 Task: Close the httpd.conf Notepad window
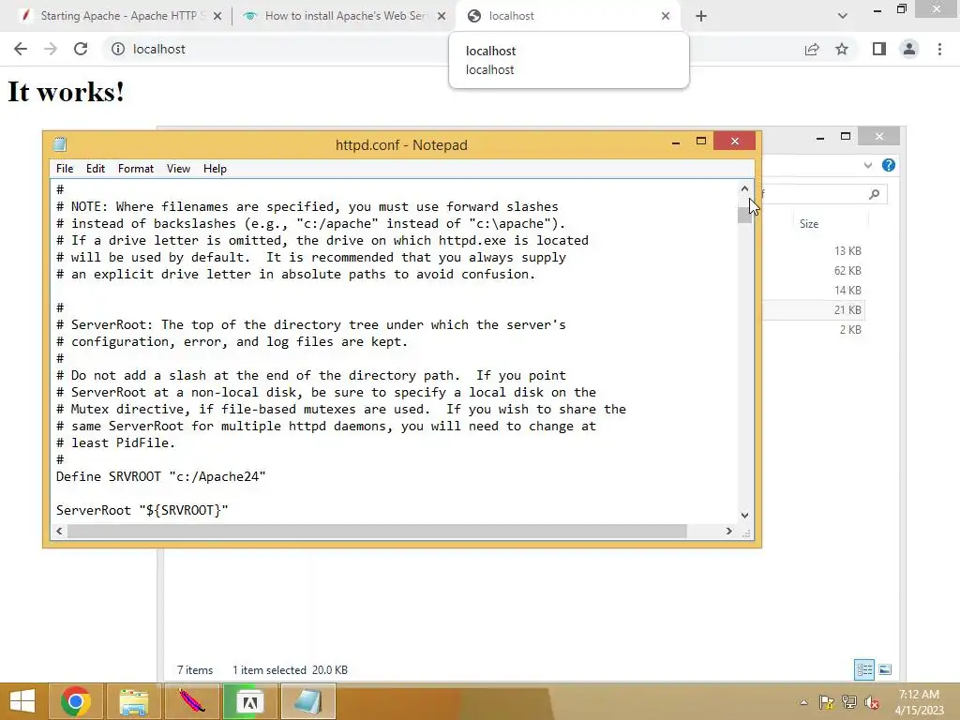click(x=735, y=142)
